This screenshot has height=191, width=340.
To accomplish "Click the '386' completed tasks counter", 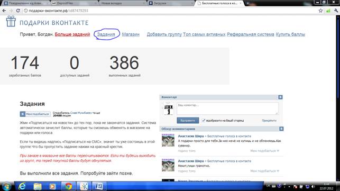I will tap(124, 63).
